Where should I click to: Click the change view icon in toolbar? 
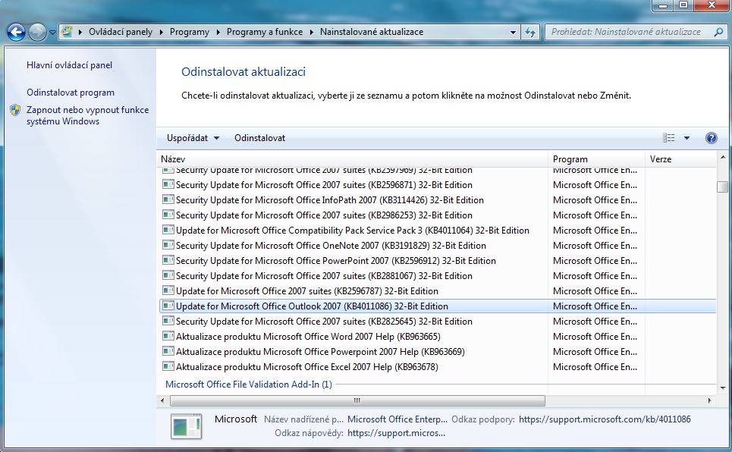(668, 138)
